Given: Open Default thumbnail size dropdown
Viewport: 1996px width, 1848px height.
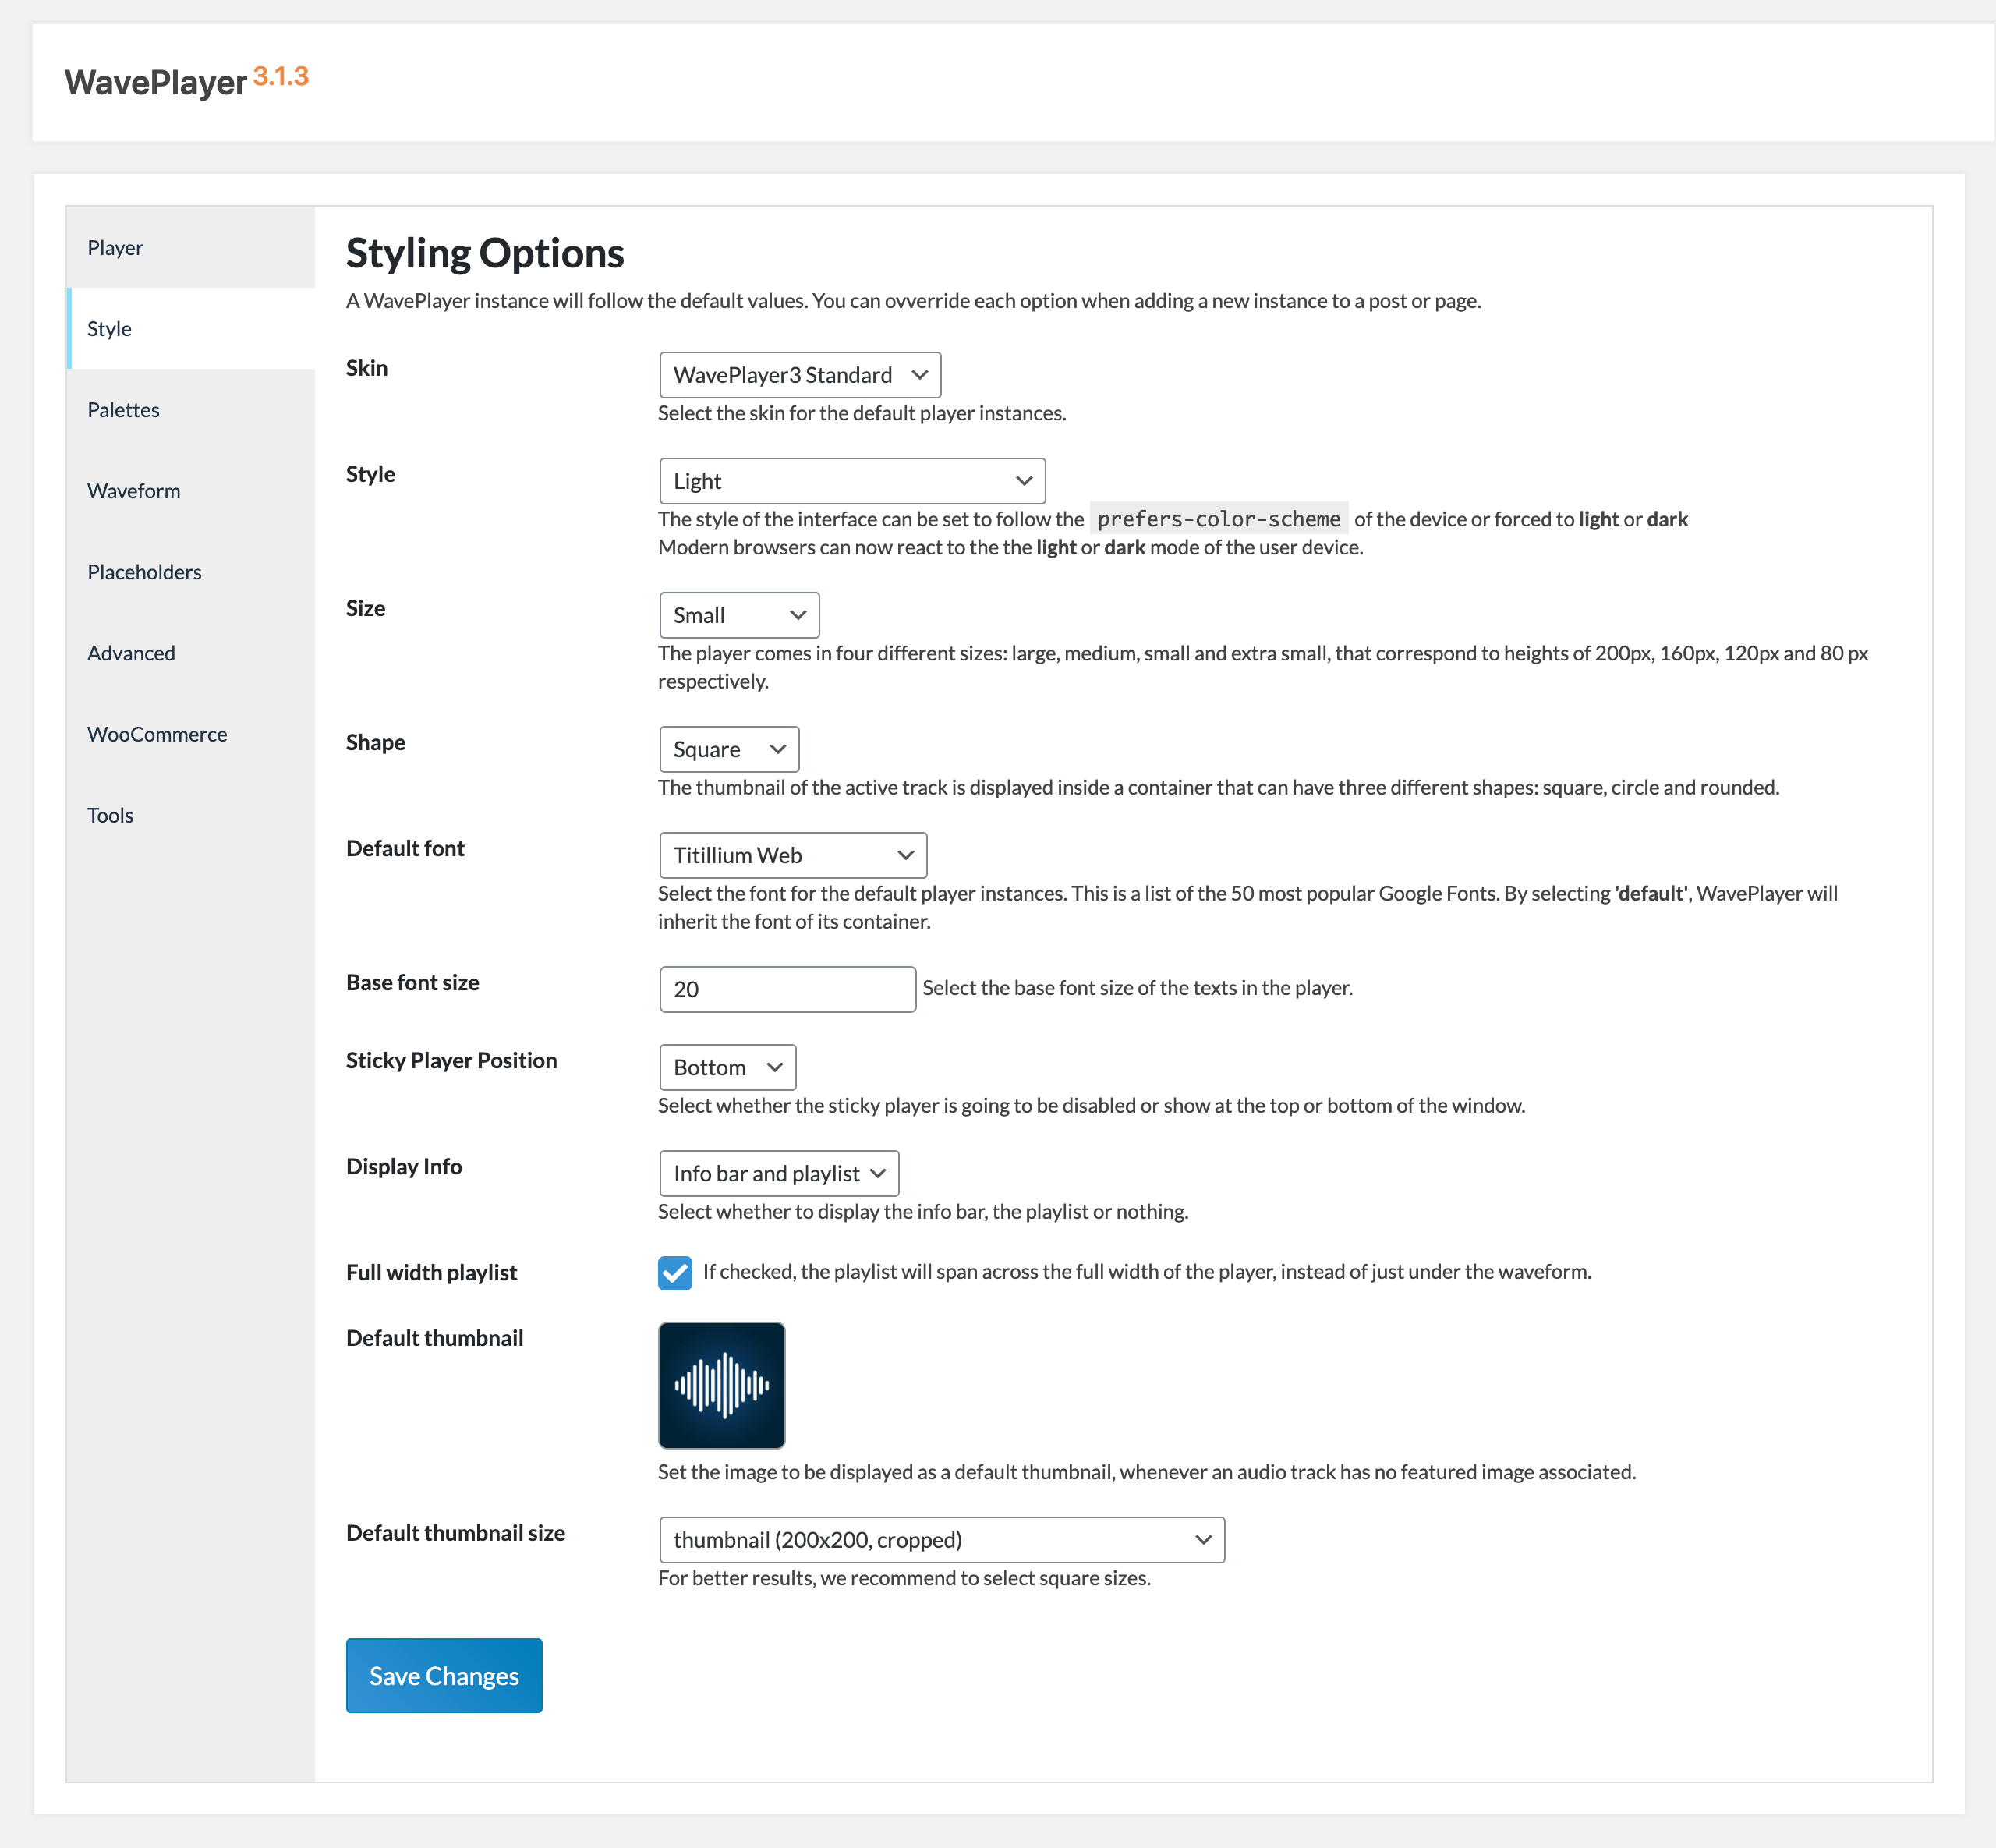Looking at the screenshot, I should (x=941, y=1540).
